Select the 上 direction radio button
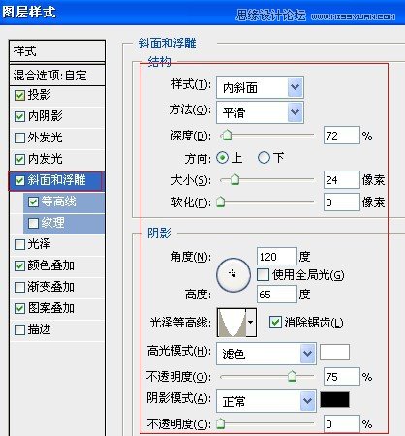 point(222,158)
